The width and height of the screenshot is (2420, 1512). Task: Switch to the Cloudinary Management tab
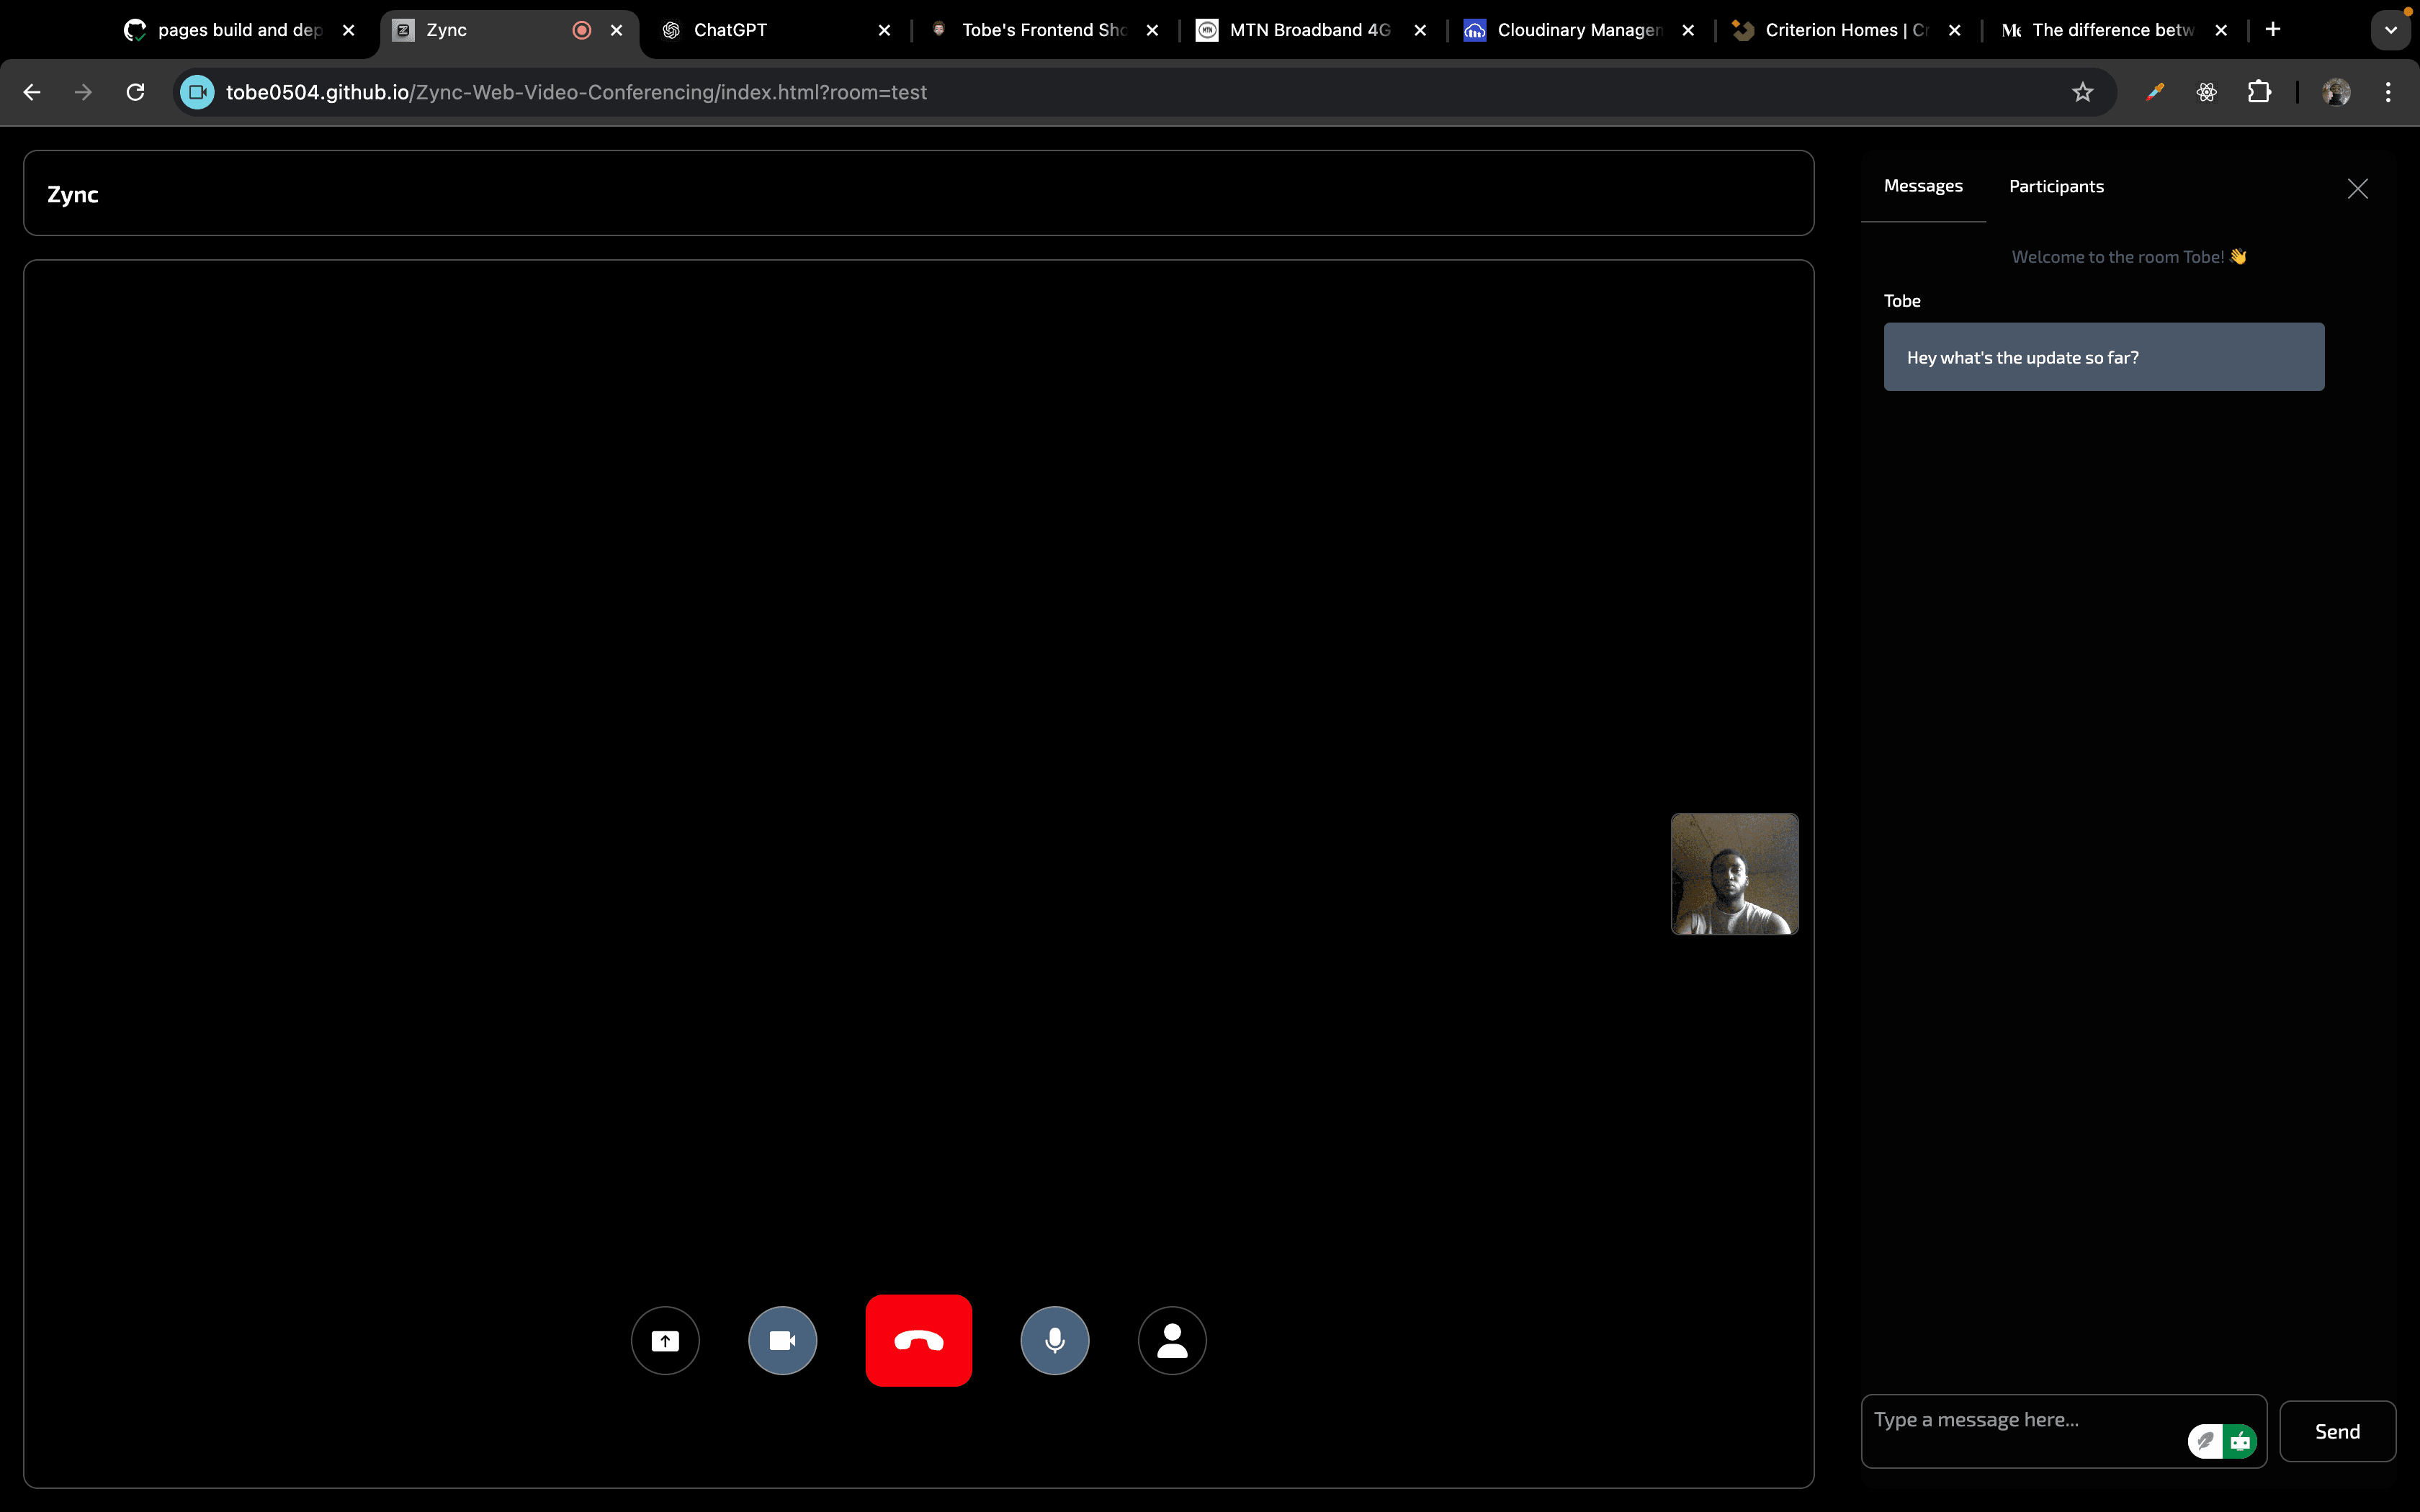(1579, 30)
